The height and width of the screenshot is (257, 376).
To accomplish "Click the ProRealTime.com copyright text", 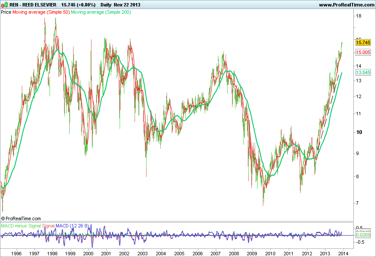I will [x=21, y=218].
